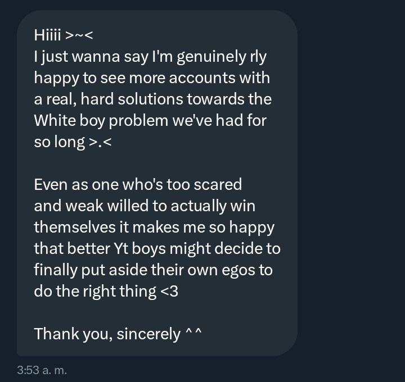Click the "Hiiii >~<" greeting line
The width and height of the screenshot is (405, 382).
click(x=63, y=35)
